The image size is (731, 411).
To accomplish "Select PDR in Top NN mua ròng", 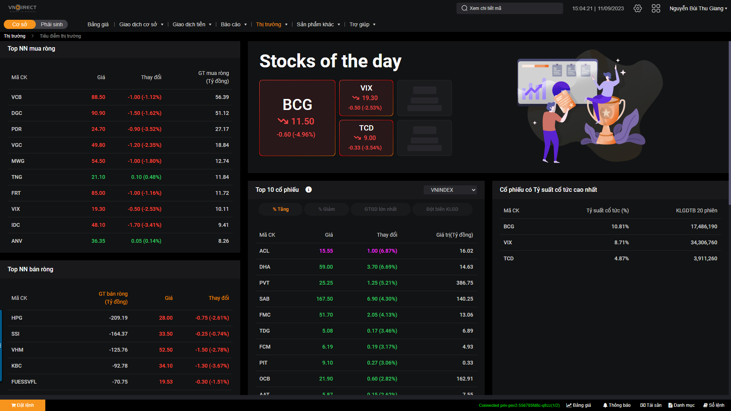I will coord(120,129).
